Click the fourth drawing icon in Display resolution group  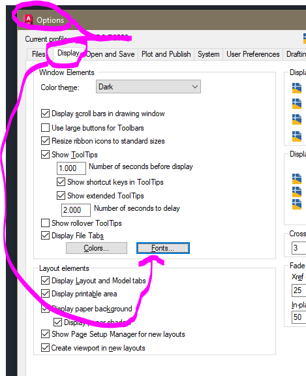point(297,136)
